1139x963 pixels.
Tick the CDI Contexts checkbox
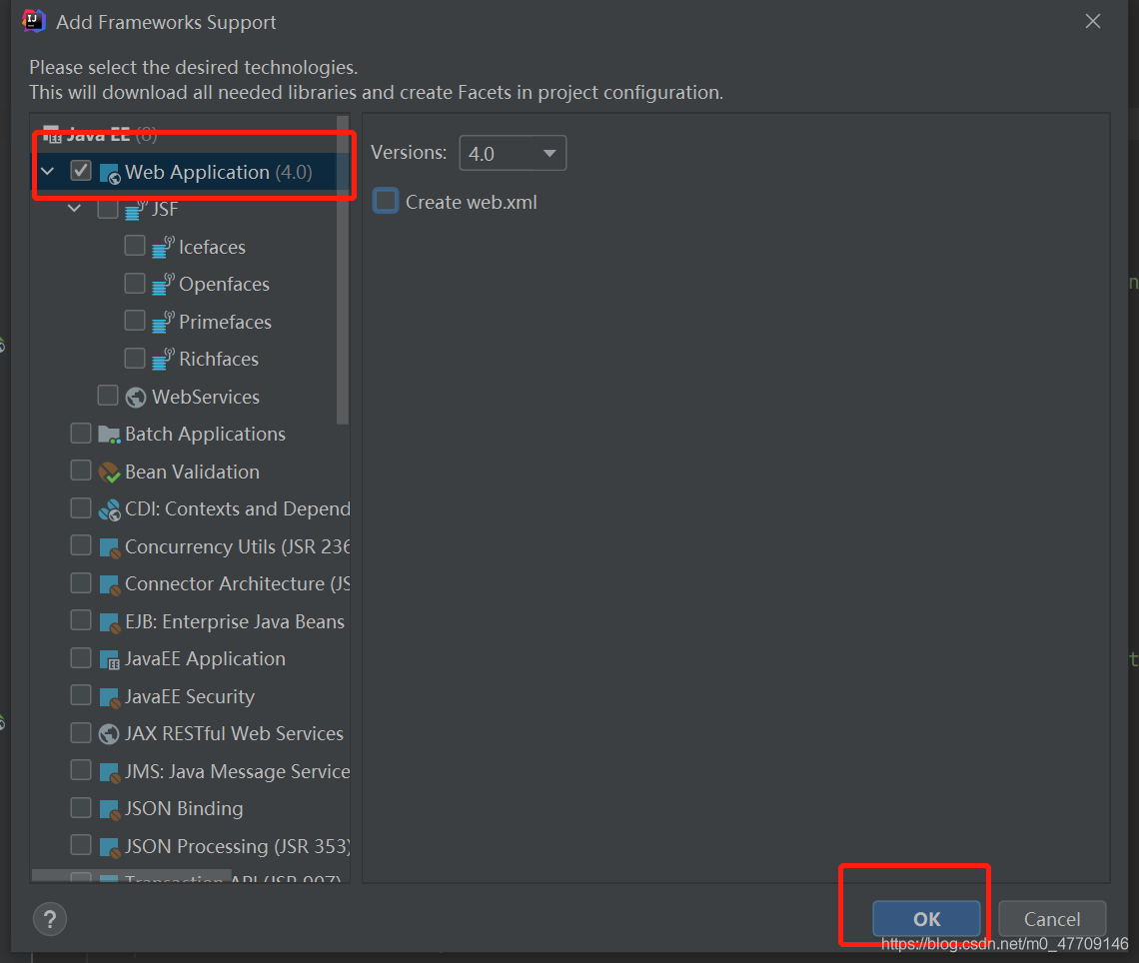click(x=81, y=507)
